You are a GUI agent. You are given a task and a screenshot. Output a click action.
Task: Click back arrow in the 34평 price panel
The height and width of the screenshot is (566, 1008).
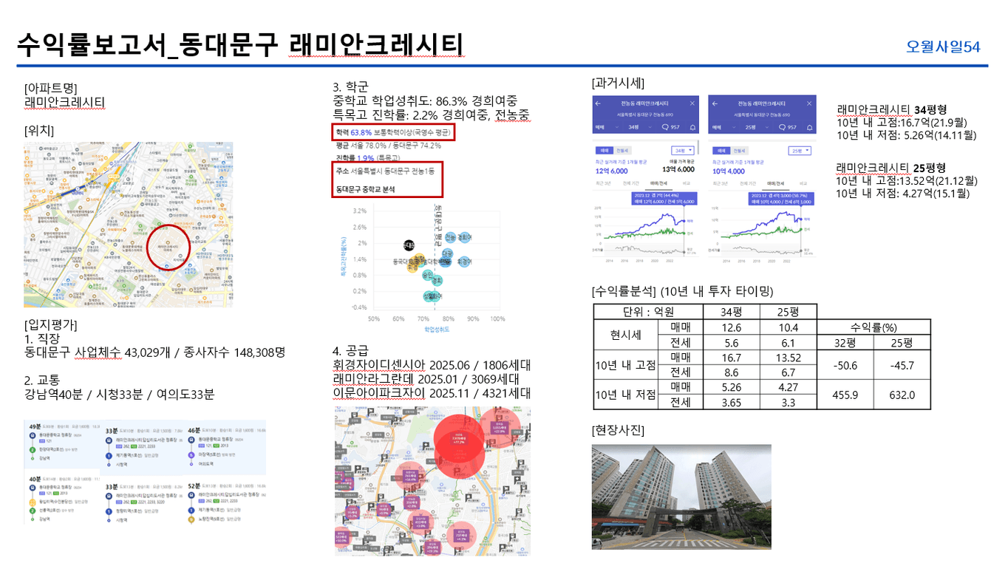(x=598, y=103)
